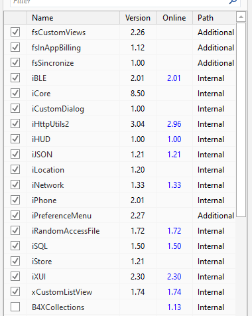The image size is (252, 316).
Task: Uncheck the fsCustomViews library
Action: click(x=15, y=32)
